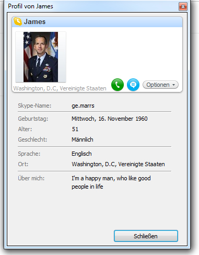Select the Skype name ge.marrs
This screenshot has height=255, width=199.
pyautogui.click(x=83, y=106)
